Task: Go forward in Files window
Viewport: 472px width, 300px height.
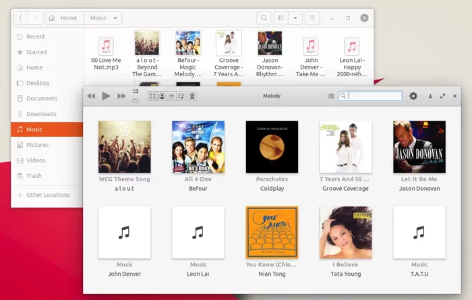Action: click(x=35, y=18)
